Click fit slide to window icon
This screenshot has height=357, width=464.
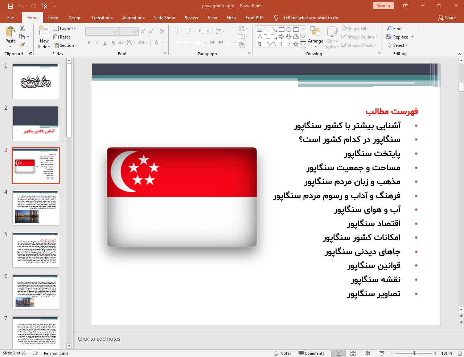(460, 353)
